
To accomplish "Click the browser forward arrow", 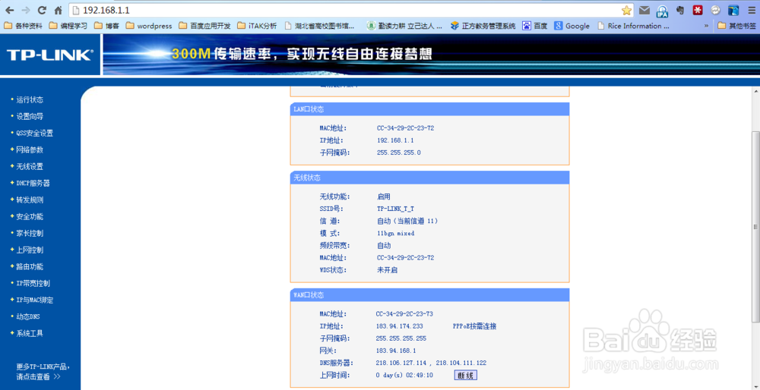I will click(x=26, y=10).
